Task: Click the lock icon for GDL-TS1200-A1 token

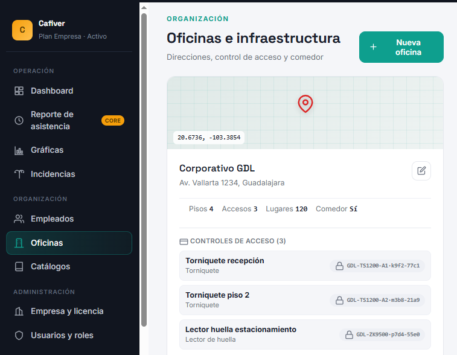Action: 339,266
